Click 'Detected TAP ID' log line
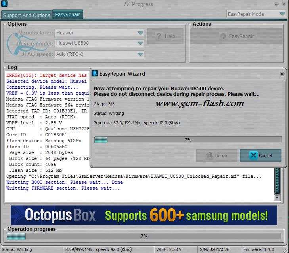The image size is (289, 253). point(46,111)
